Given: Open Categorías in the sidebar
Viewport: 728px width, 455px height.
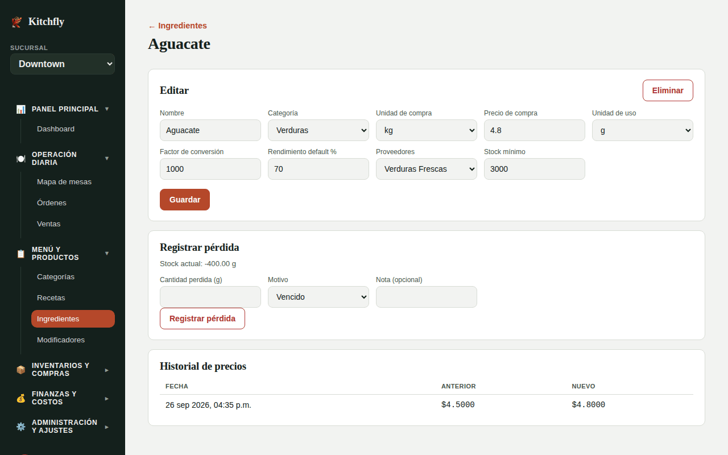Looking at the screenshot, I should tap(73, 277).
